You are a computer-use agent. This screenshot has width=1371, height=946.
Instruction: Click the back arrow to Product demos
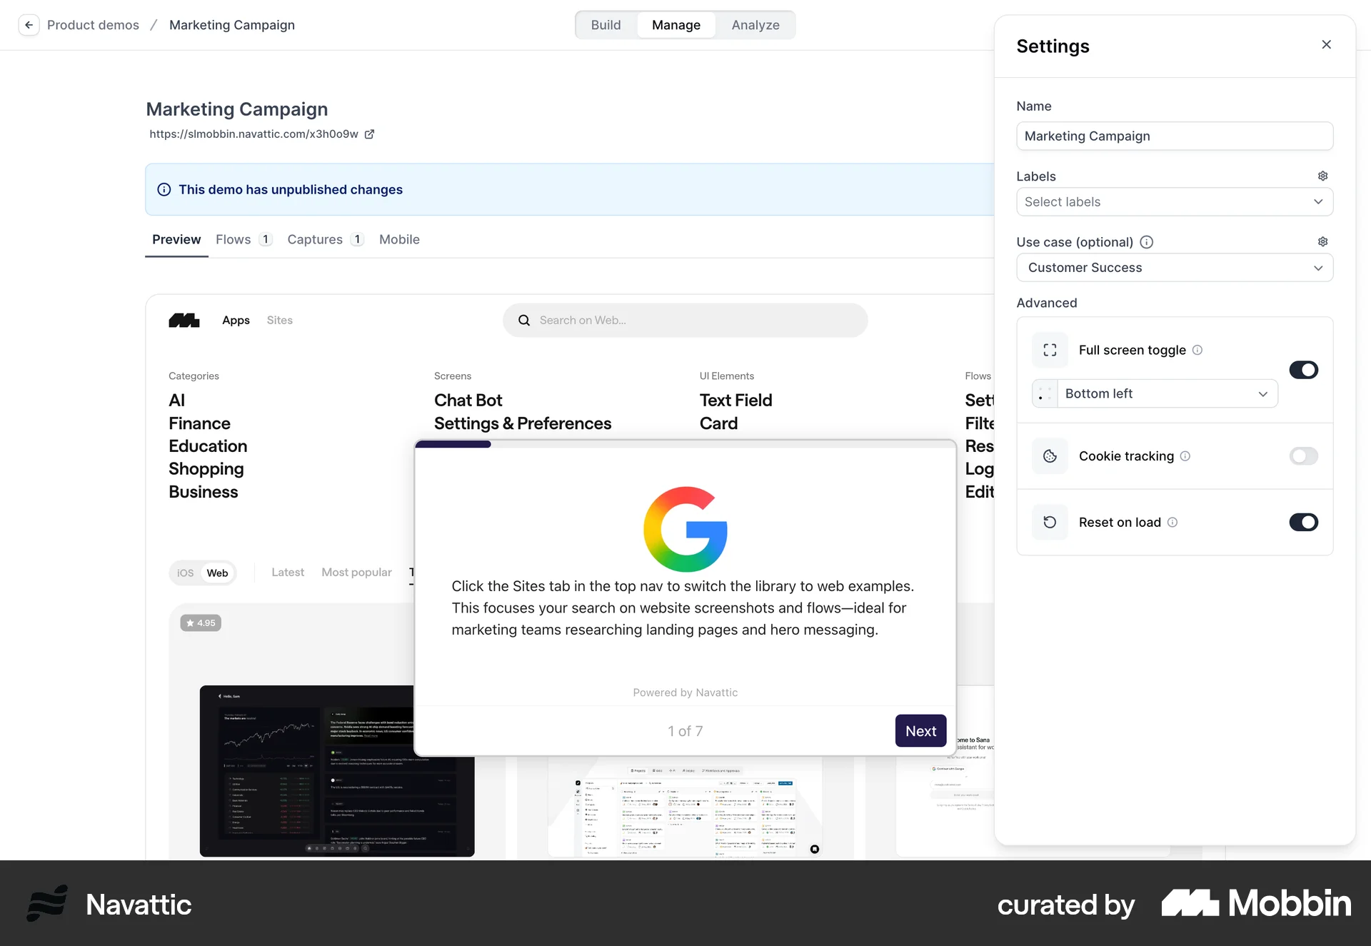(29, 25)
